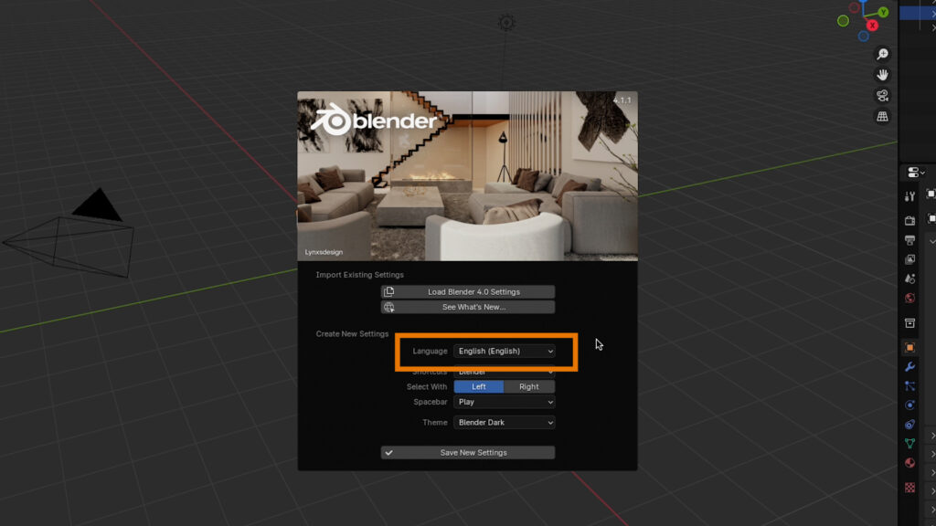Open the Physics properties tab
Screen dimensions: 936x526
point(909,405)
